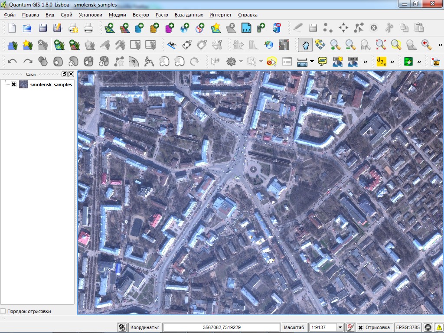Toggle extents/mouse position display in status bar

(x=122, y=327)
